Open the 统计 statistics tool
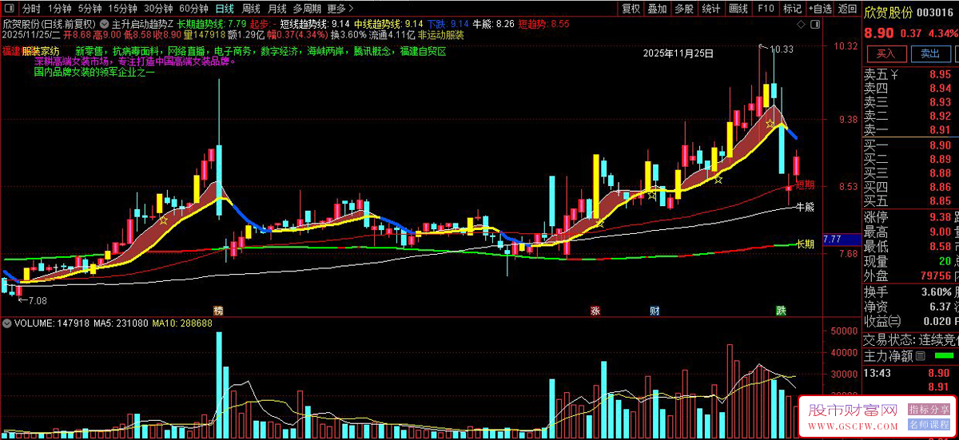 point(710,9)
